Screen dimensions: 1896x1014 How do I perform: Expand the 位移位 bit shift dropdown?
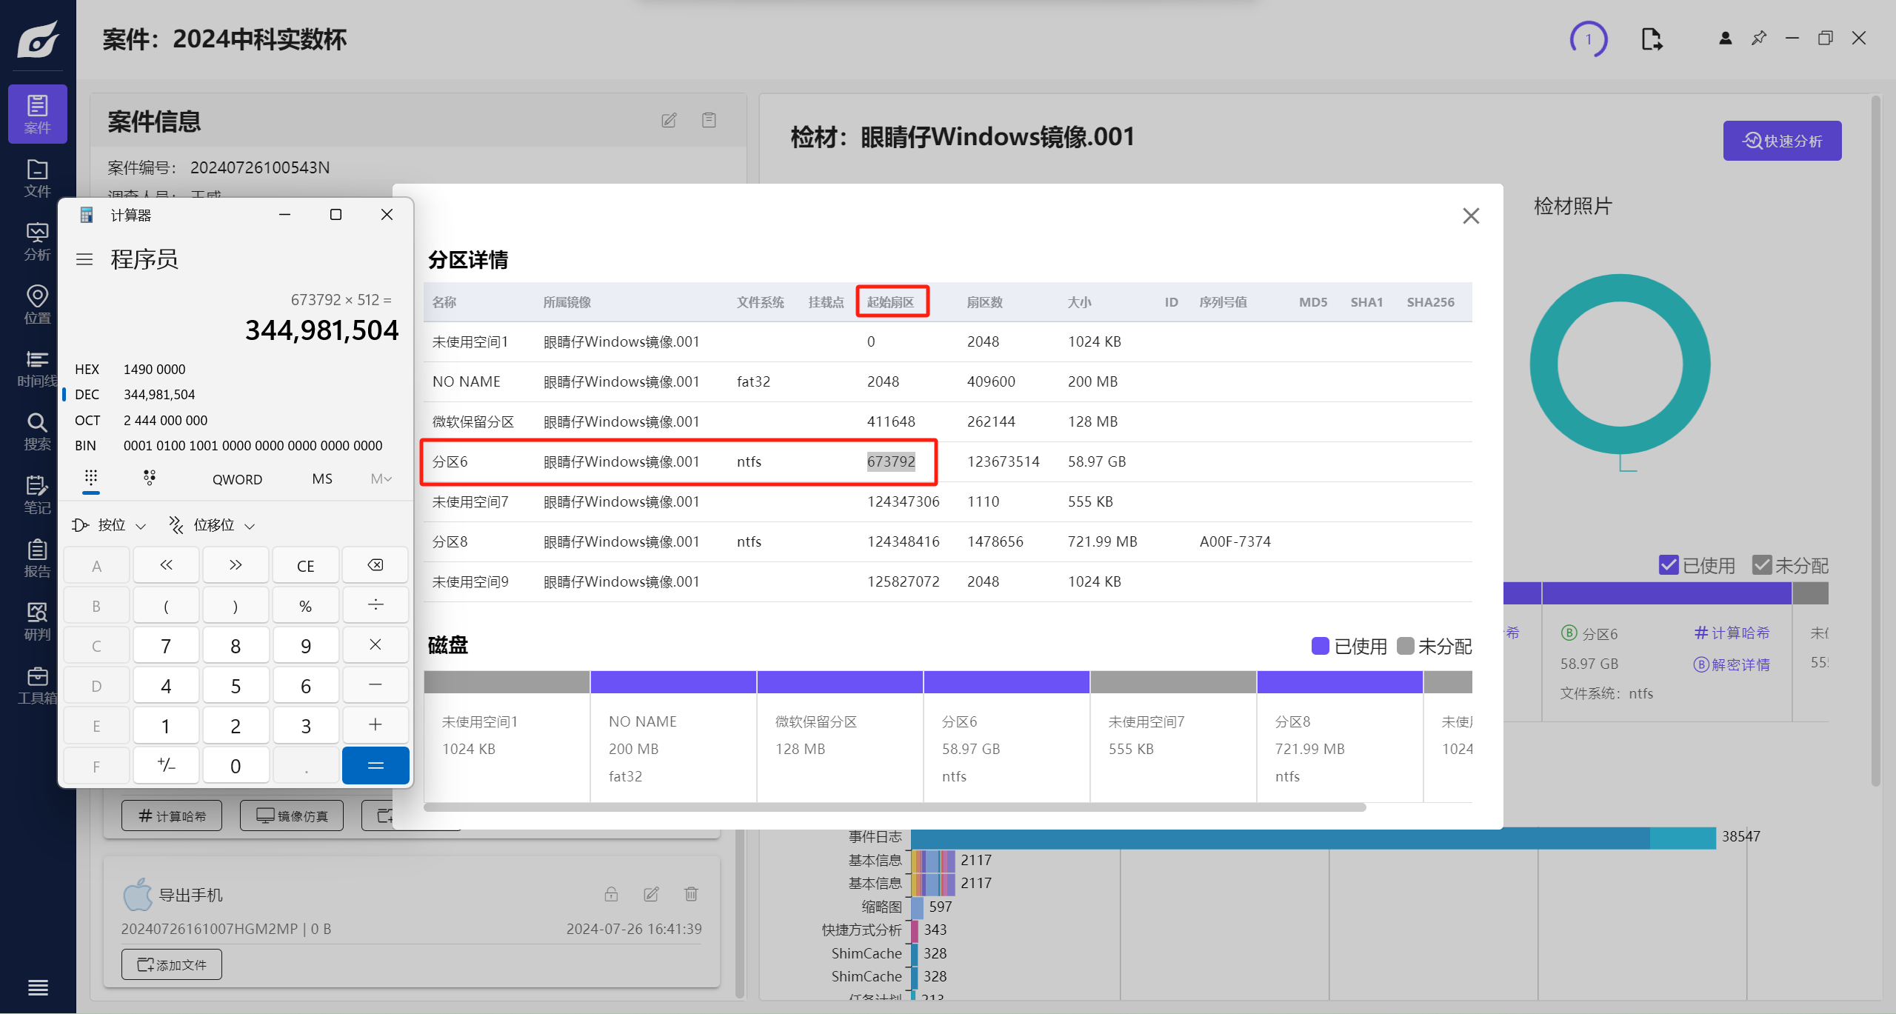click(x=213, y=525)
